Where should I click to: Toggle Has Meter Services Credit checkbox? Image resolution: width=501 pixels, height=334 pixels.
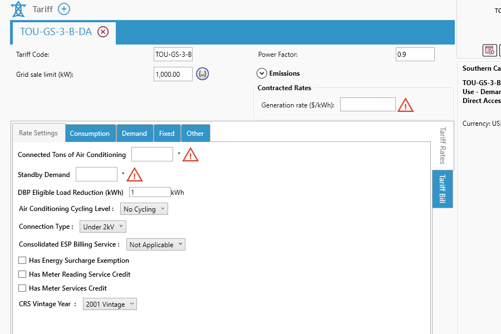click(x=22, y=288)
